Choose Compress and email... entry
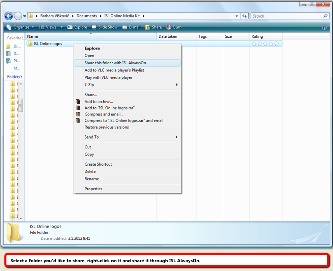This screenshot has width=333, height=271. click(x=127, y=114)
